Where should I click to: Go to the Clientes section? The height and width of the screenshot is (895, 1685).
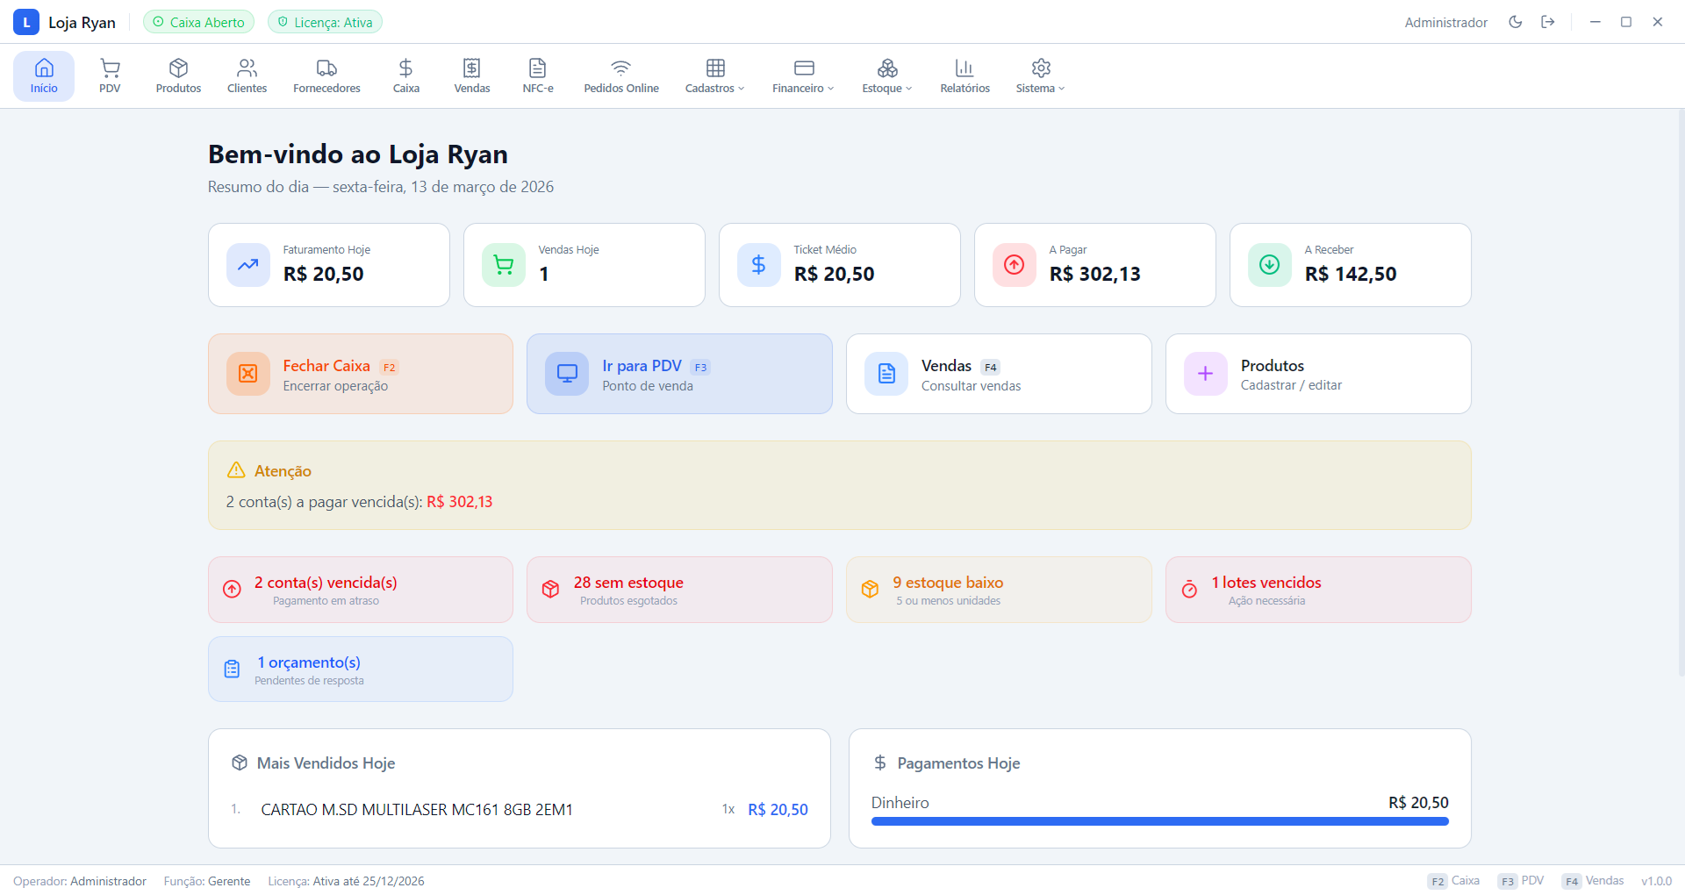click(x=247, y=75)
